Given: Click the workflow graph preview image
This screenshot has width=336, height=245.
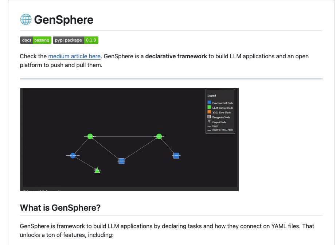Looking at the screenshot, I should point(129,140).
